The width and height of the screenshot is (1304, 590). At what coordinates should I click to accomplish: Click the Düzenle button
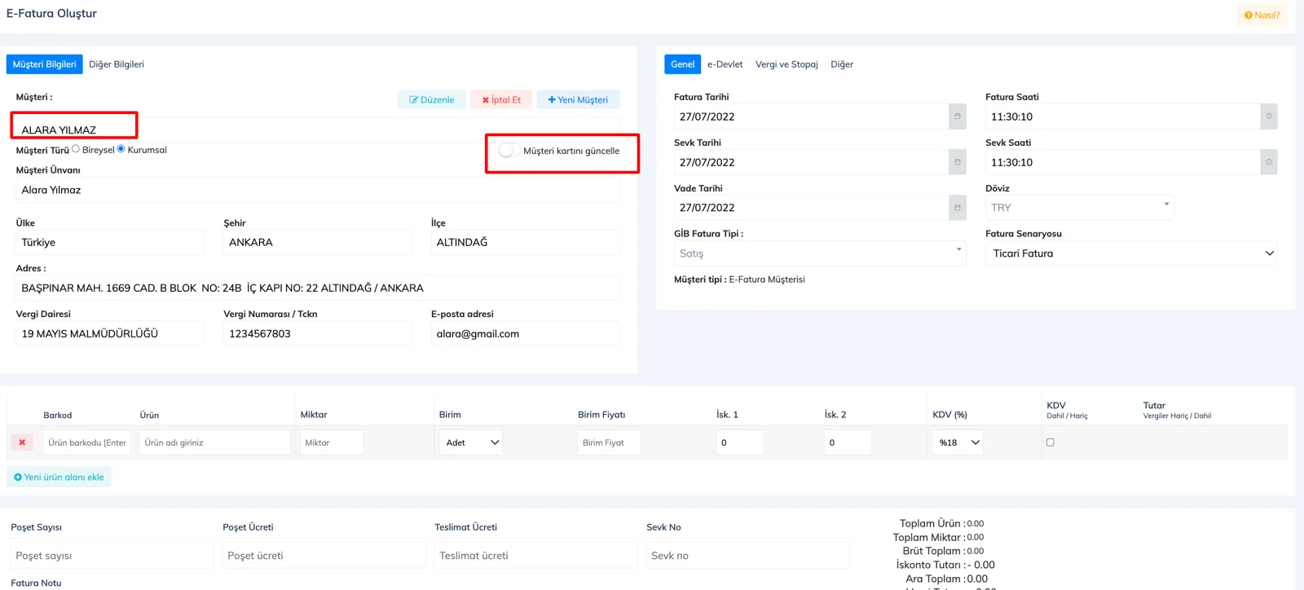(x=432, y=99)
